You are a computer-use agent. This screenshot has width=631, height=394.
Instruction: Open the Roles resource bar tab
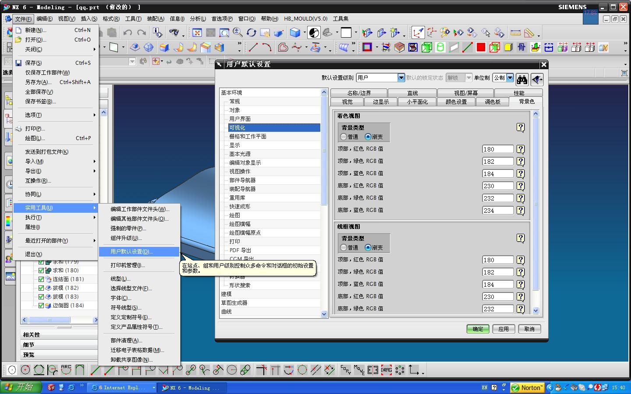coord(9,258)
